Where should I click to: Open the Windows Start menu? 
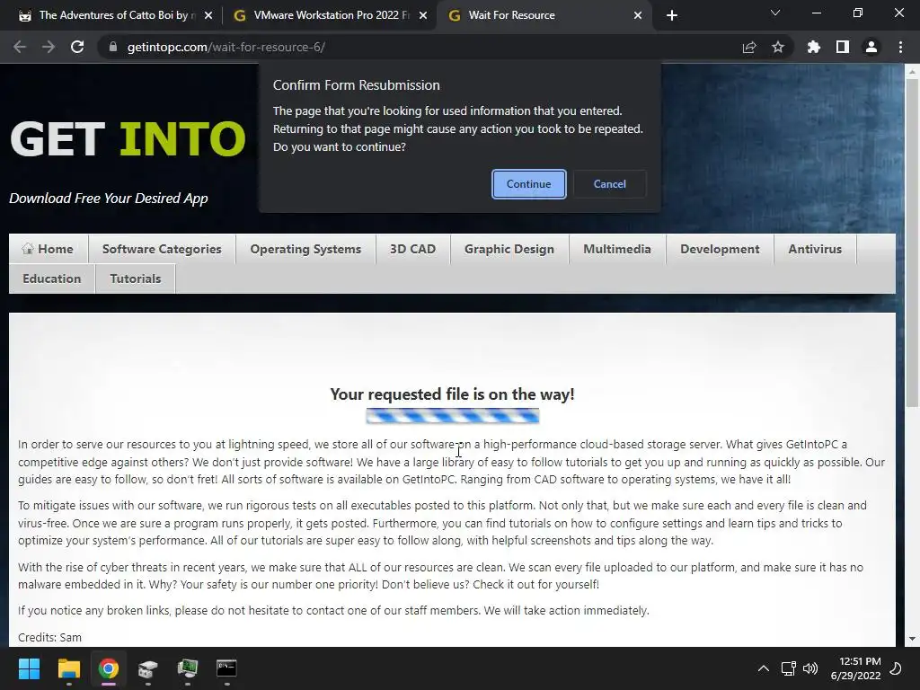[x=29, y=668]
